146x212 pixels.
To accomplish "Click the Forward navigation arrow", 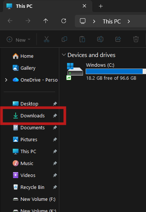I will click(28, 21).
